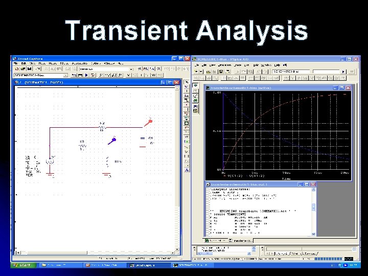Open the Trace menu in PSpice A/D

point(238,65)
